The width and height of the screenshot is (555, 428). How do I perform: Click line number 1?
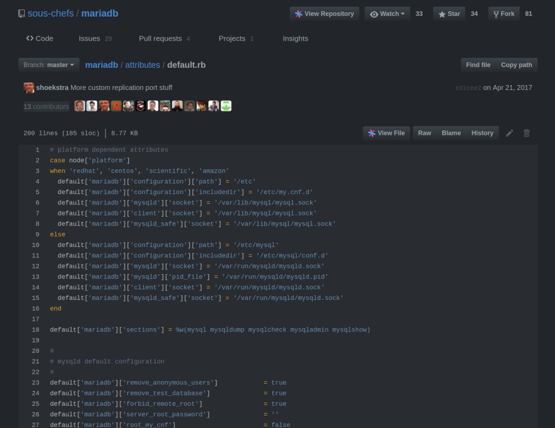(x=37, y=150)
